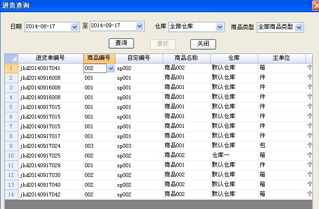Click the 关闭 button
This screenshot has height=209, width=319.
pos(203,44)
